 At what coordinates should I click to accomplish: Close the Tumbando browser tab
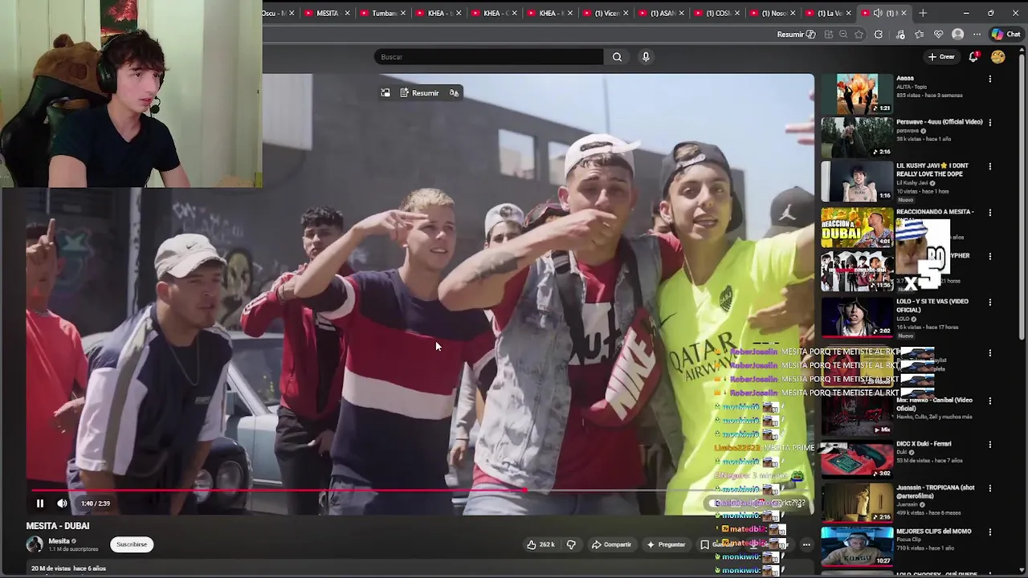tap(403, 13)
